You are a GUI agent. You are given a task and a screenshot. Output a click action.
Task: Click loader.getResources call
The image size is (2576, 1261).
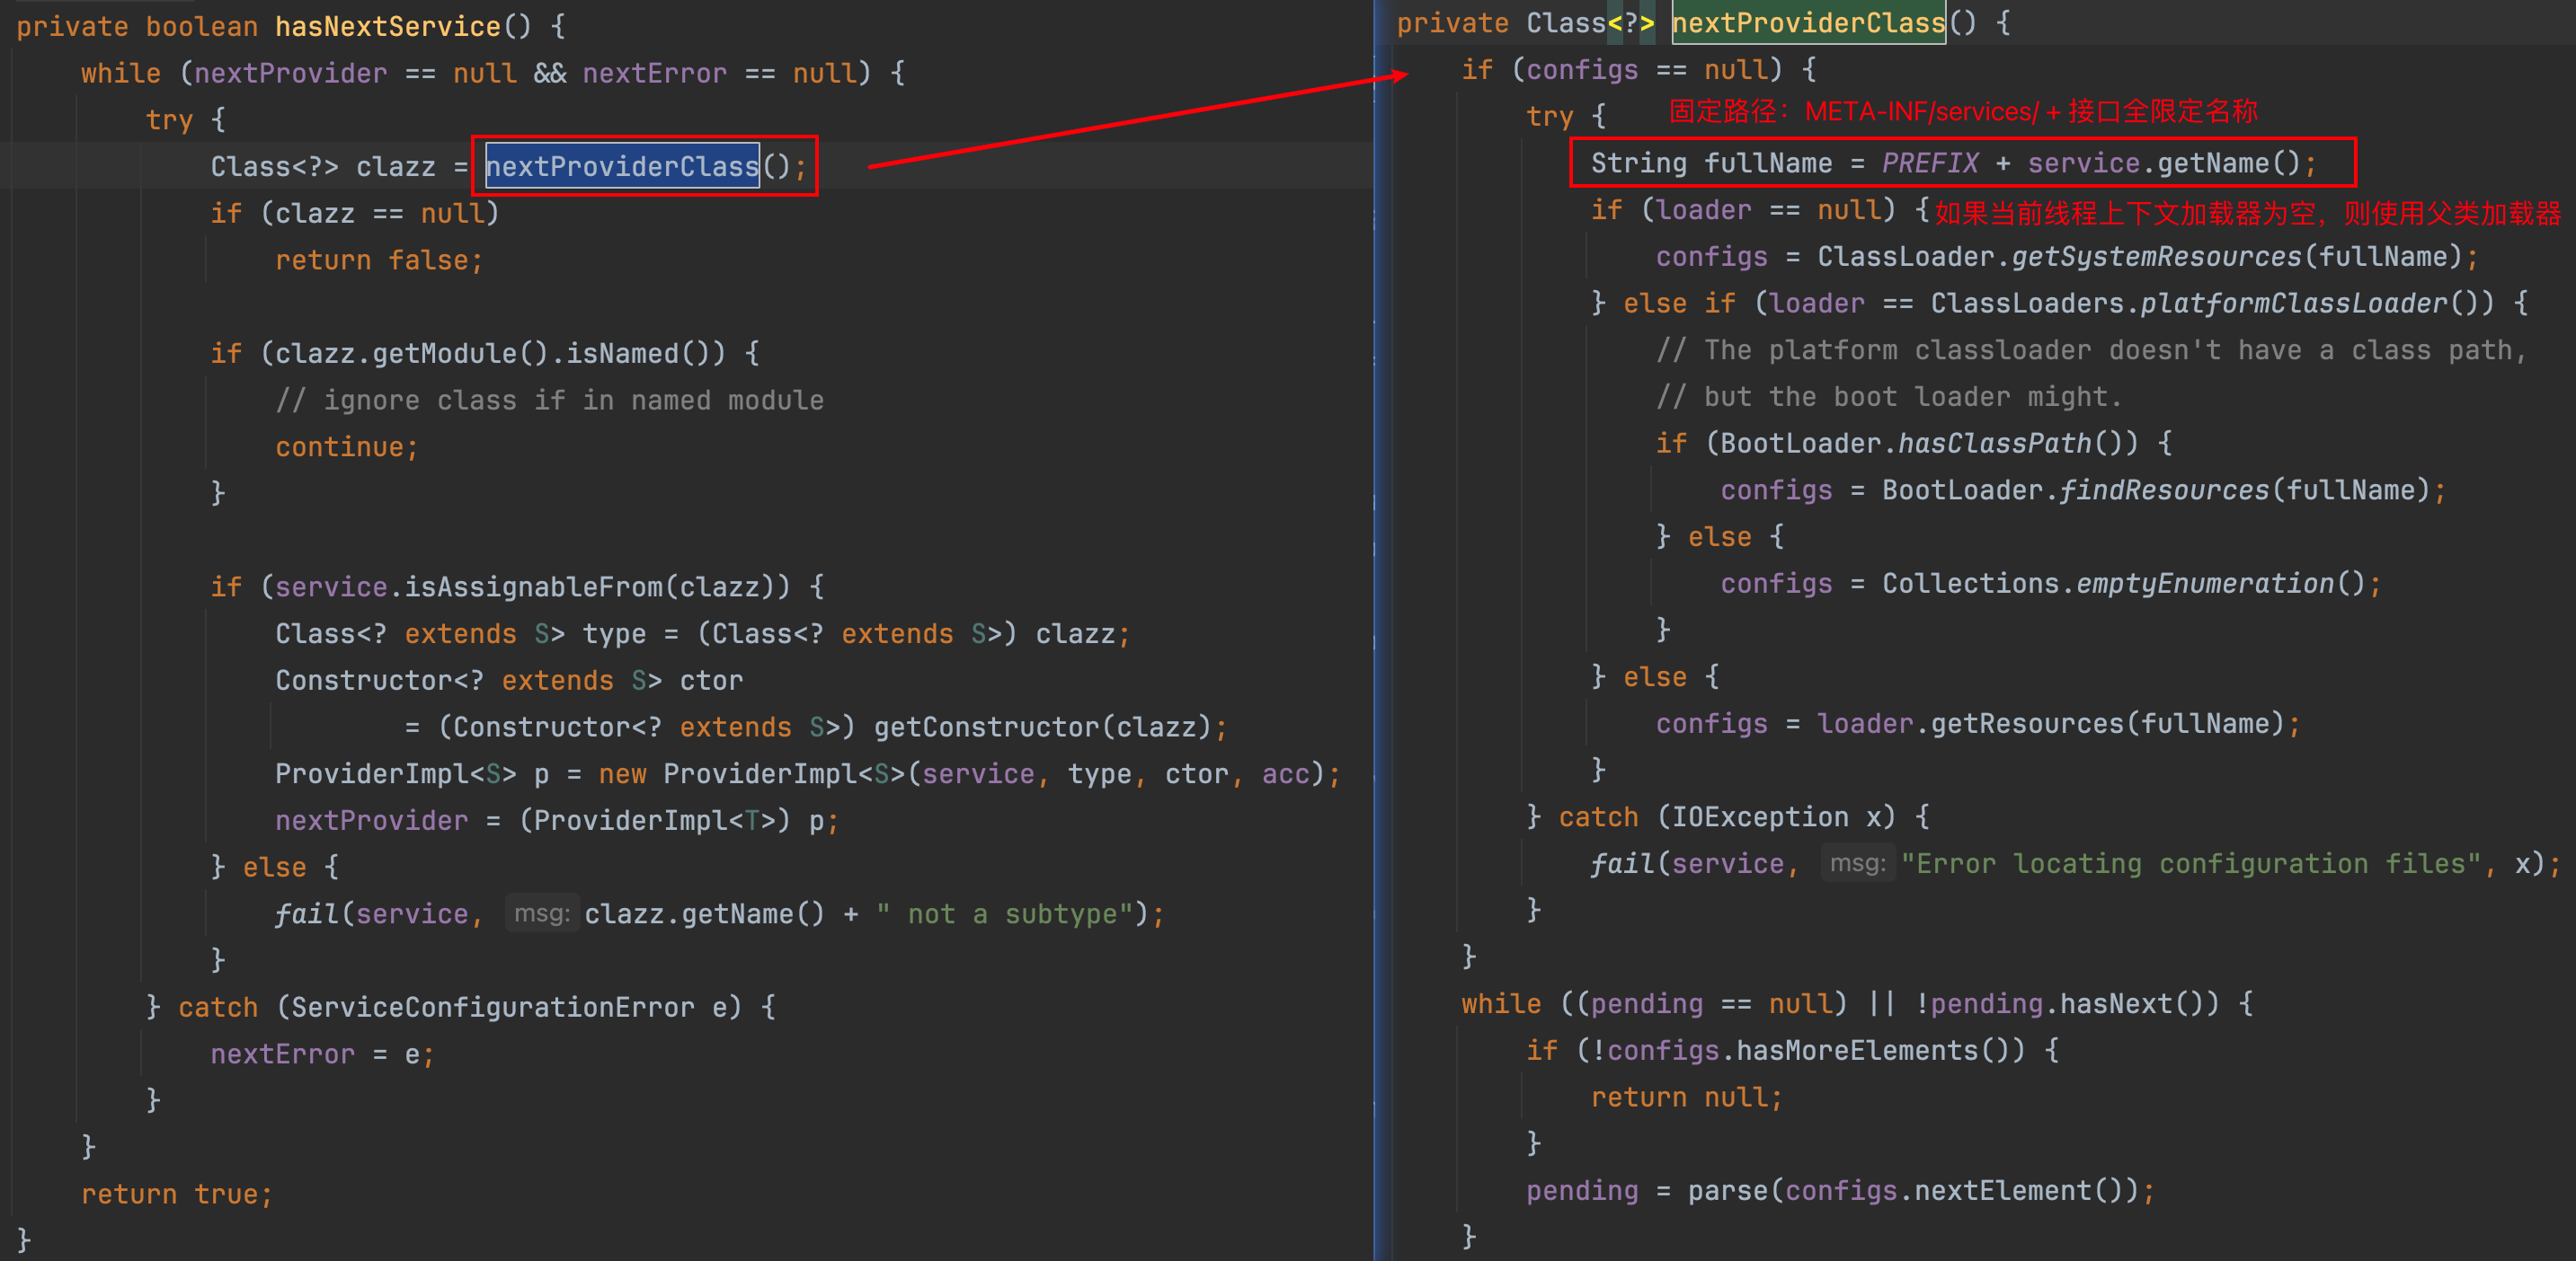tap(2050, 723)
